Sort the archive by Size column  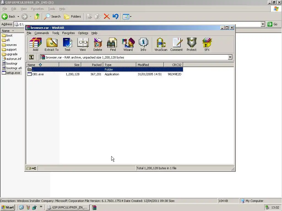(70, 65)
